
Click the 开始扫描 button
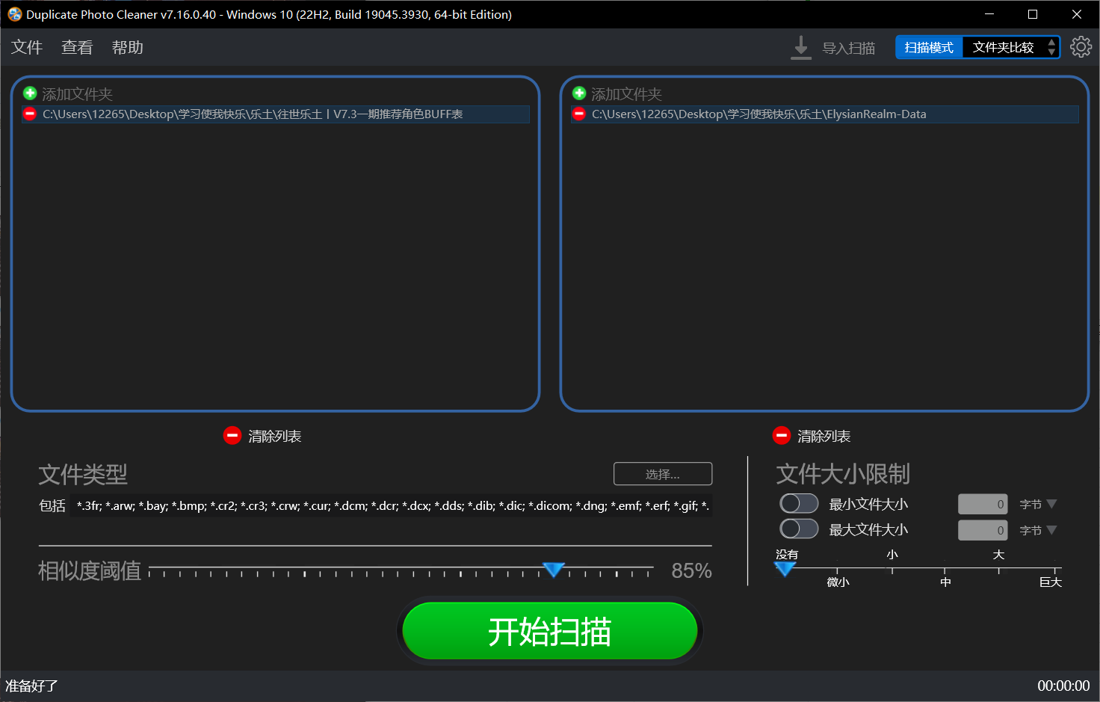tap(550, 631)
